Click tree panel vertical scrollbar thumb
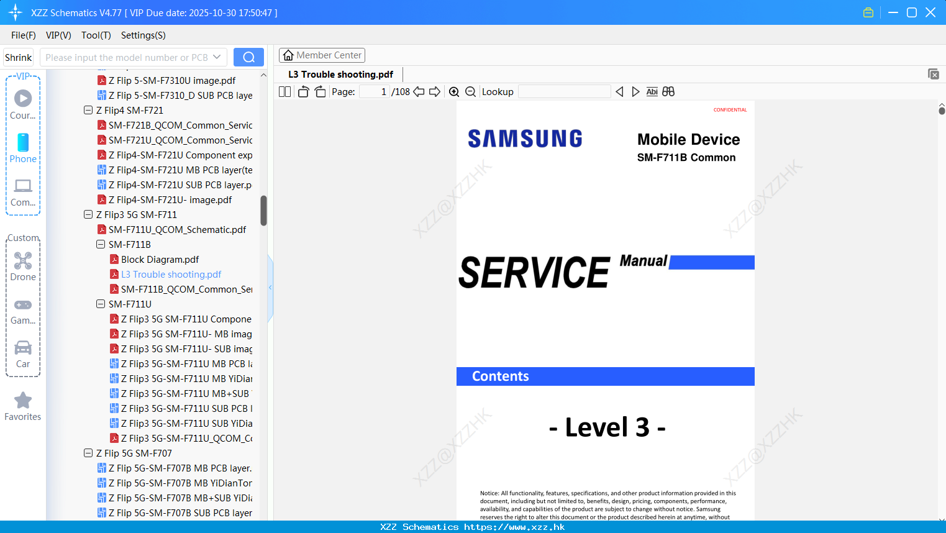 [x=263, y=211]
